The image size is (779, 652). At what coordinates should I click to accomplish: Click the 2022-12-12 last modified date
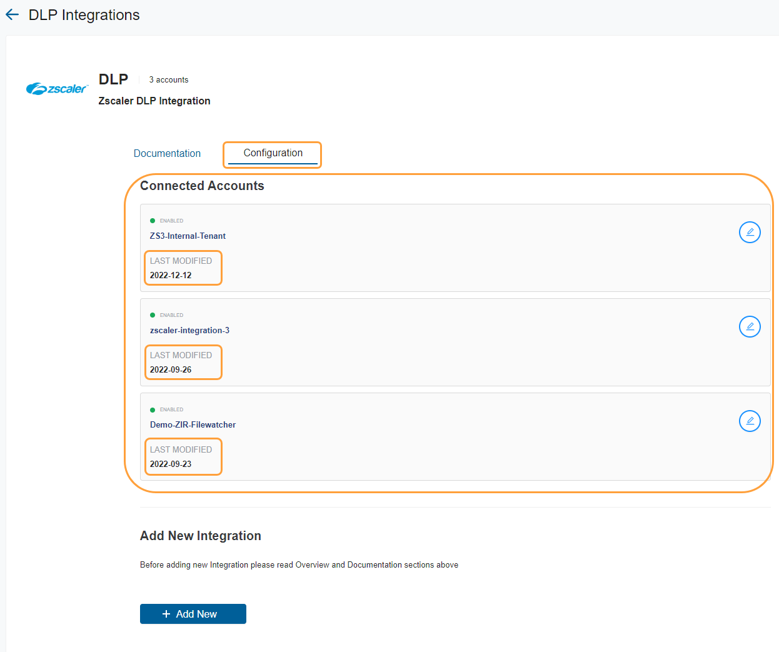click(x=171, y=275)
